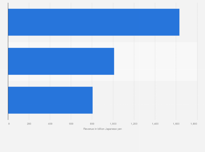Image resolution: width=205 pixels, height=152 pixels.
Task: Click the 1,000 axis tick label
Action: point(113,124)
